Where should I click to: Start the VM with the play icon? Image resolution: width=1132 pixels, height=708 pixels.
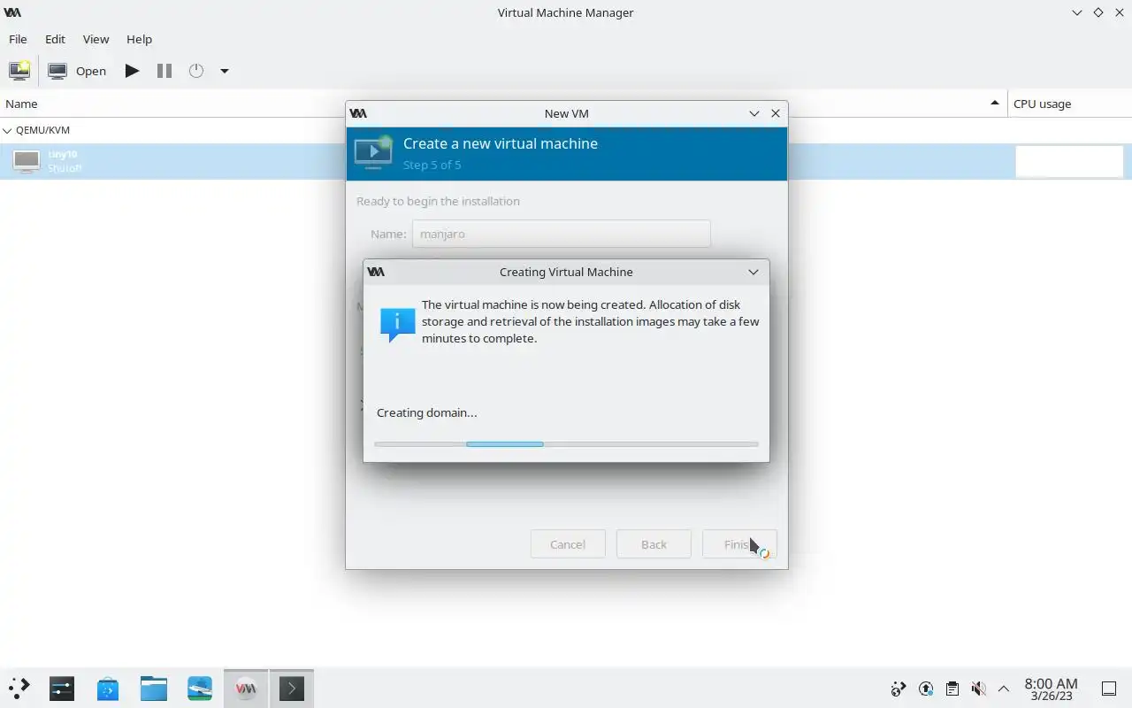[x=132, y=71]
